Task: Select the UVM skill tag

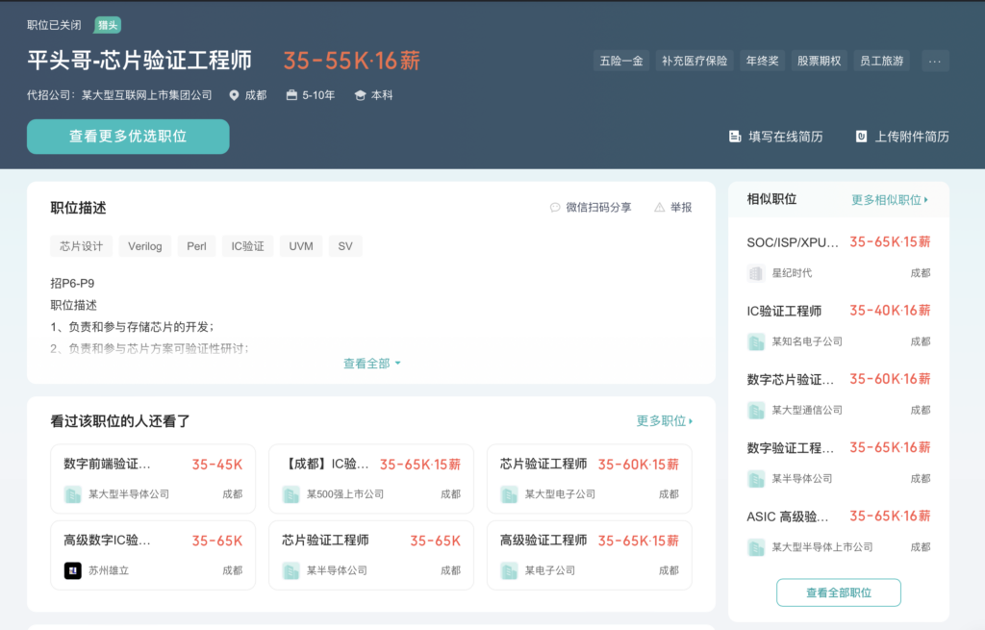Action: pos(300,246)
